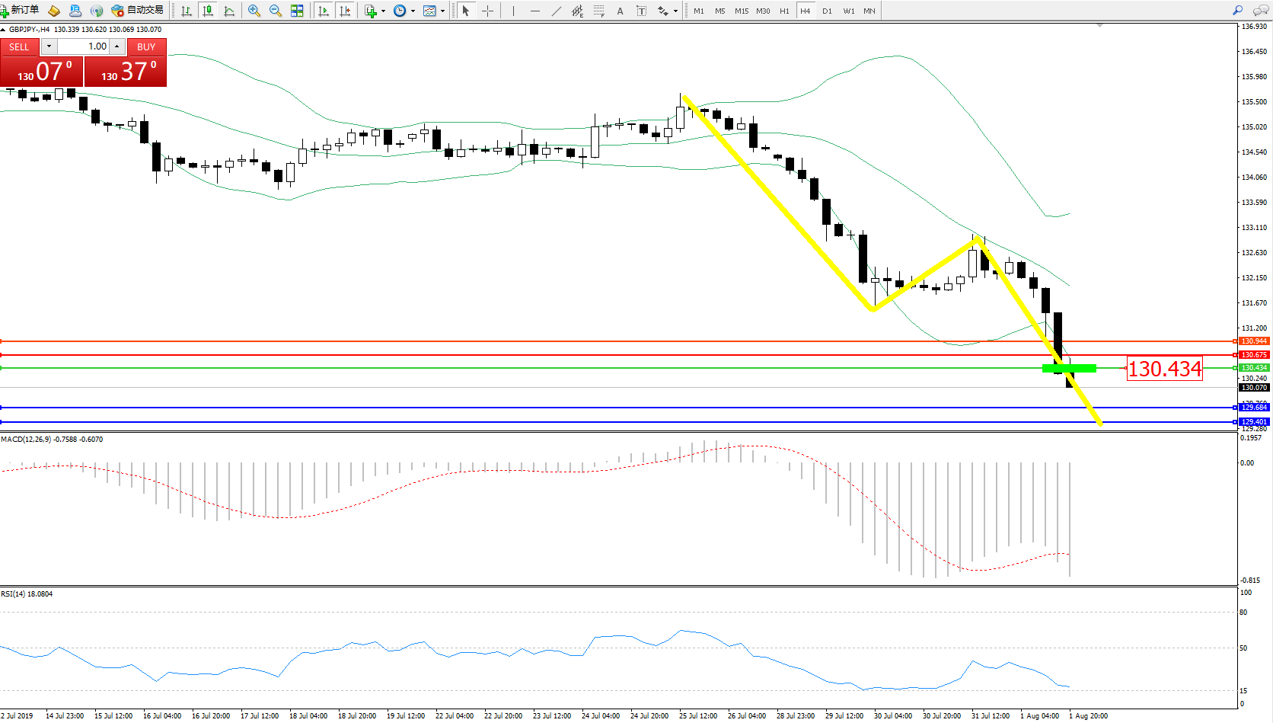Toggle chart Auto Scroll button
The height and width of the screenshot is (723, 1273).
[x=324, y=11]
